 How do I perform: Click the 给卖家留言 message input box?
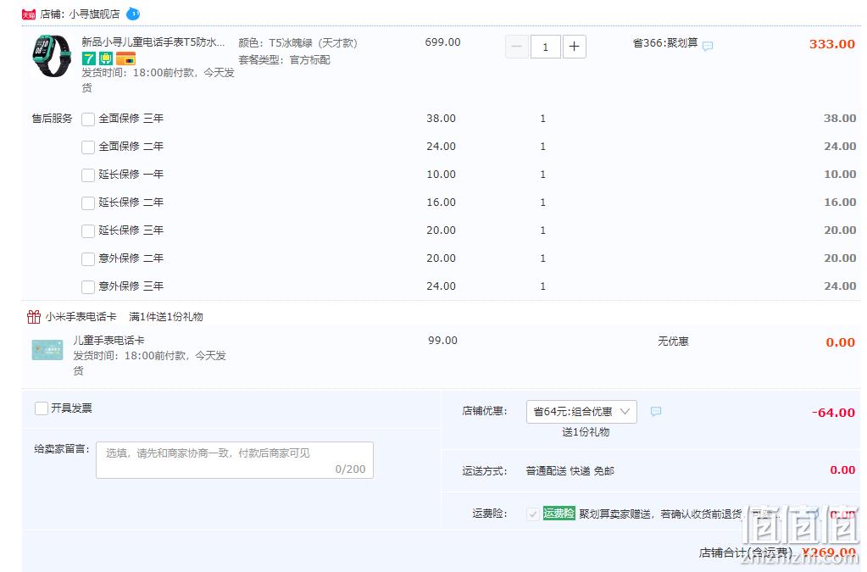235,460
